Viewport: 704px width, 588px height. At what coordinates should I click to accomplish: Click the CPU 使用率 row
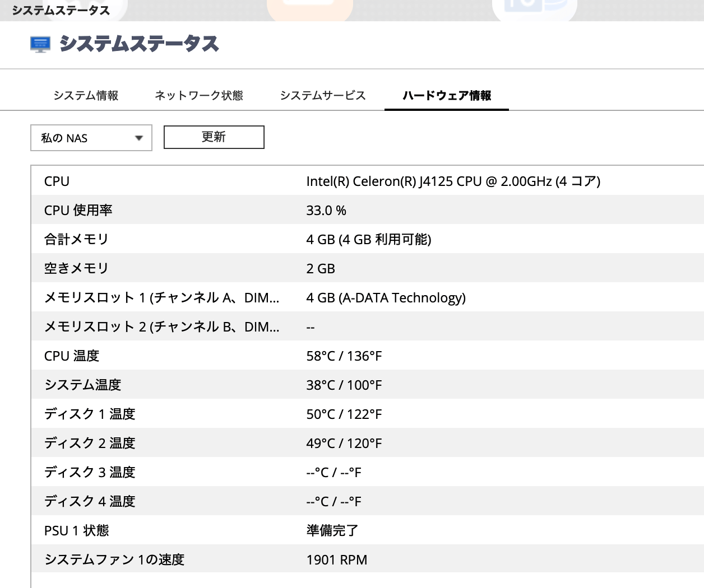(78, 210)
